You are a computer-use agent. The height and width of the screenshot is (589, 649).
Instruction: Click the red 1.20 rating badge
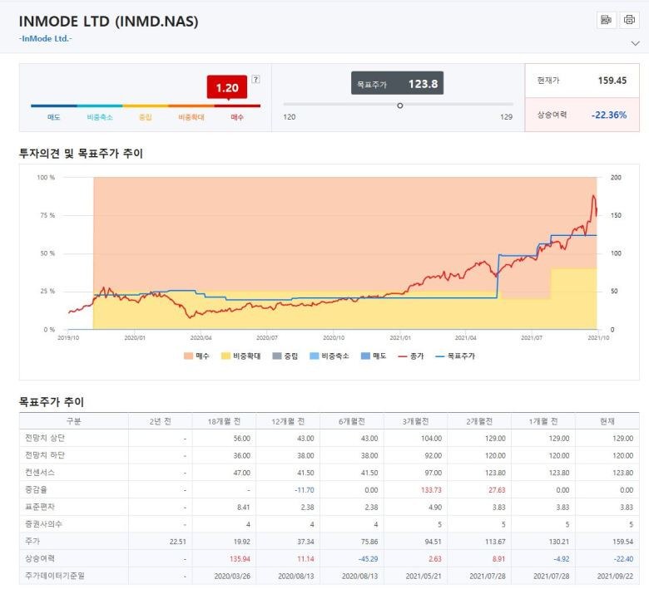[227, 87]
